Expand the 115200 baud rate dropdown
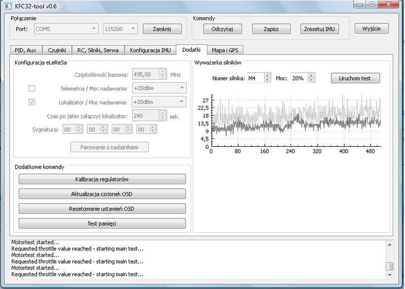The width and height of the screenshot is (405, 289). (x=120, y=29)
